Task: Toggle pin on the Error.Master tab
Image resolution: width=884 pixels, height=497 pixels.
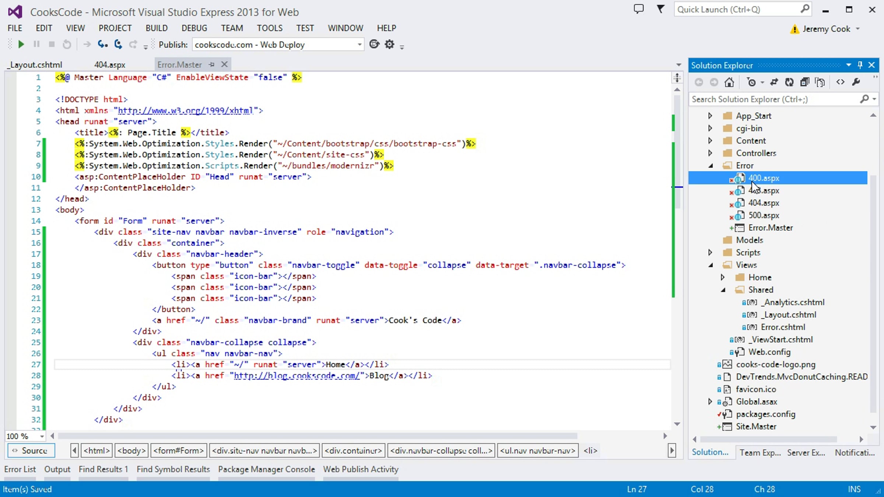Action: [211, 64]
